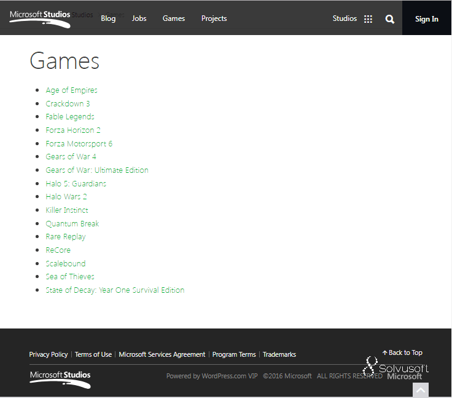Open the Terms of Use link
452x398 pixels.
93,354
